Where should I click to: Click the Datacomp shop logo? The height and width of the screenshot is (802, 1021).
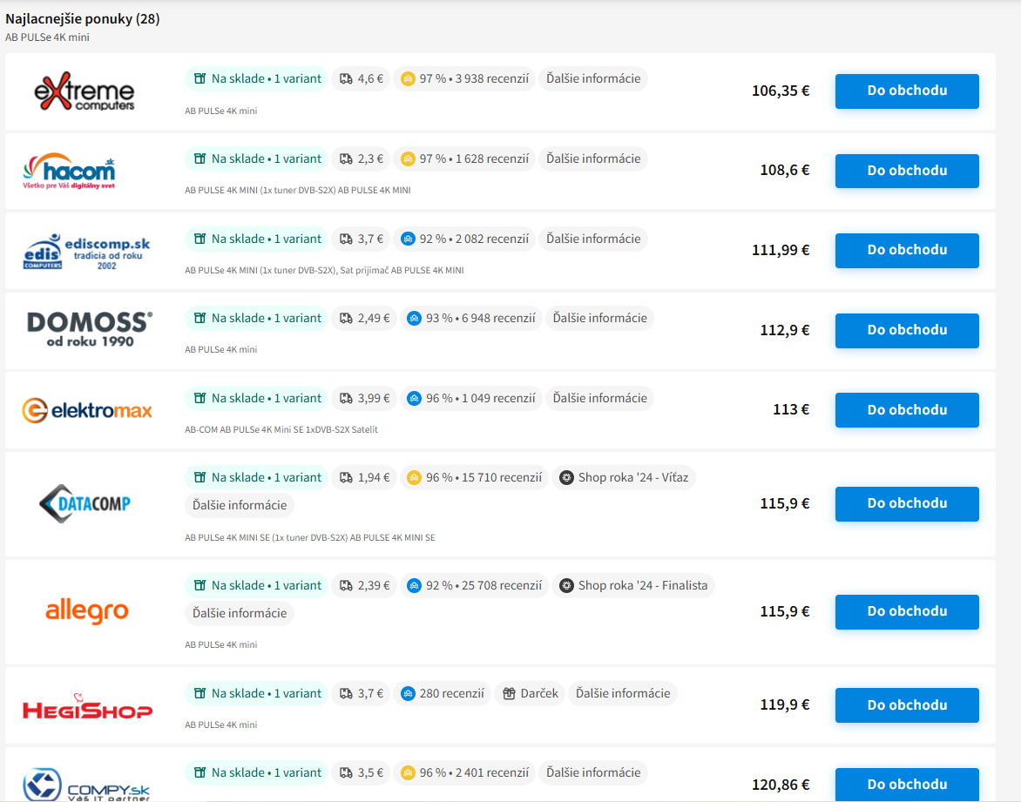click(85, 503)
